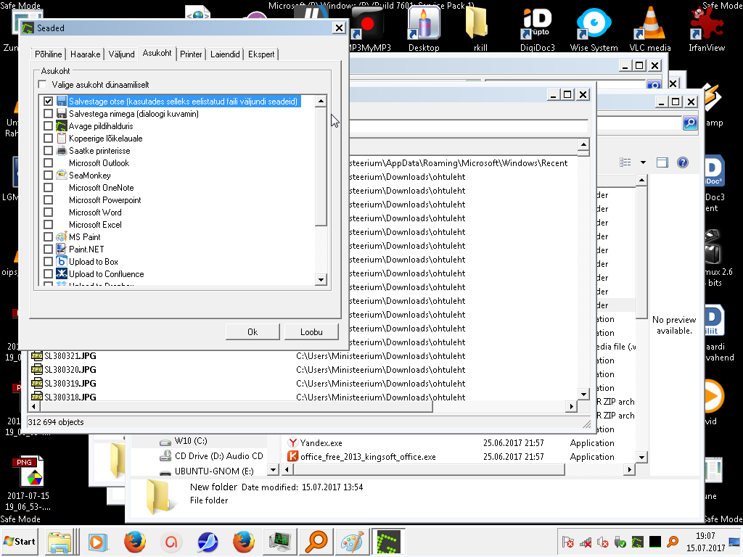Open the Haarake tab
Screen dimensions: 743x557
click(86, 54)
